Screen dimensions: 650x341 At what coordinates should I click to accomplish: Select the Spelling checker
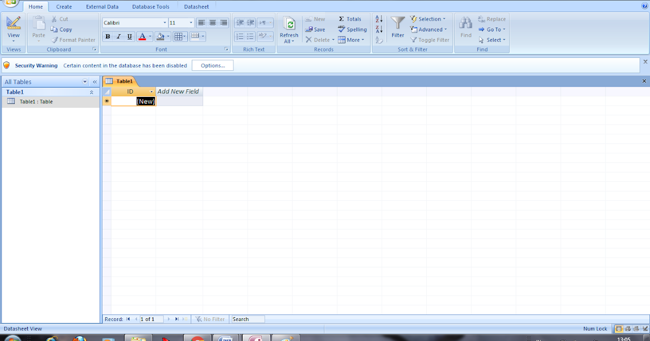click(352, 29)
